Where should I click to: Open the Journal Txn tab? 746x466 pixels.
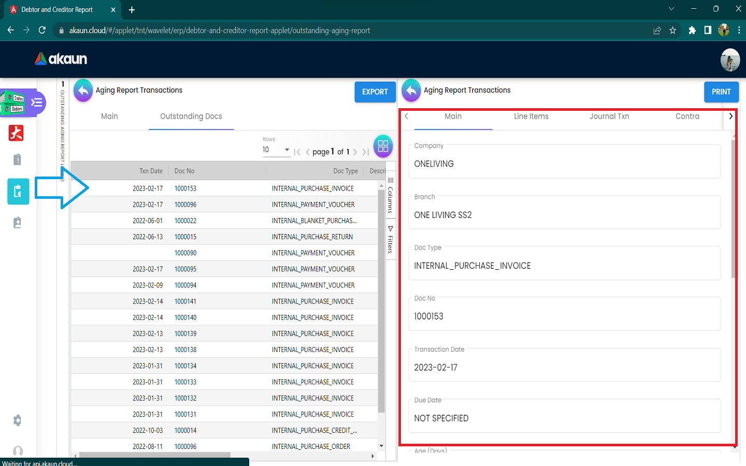click(x=609, y=116)
